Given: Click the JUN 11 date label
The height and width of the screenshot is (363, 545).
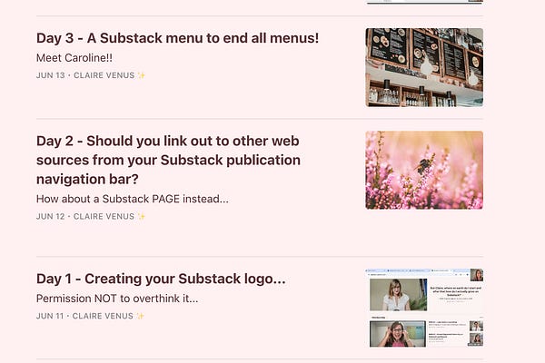Looking at the screenshot, I should coord(50,316).
